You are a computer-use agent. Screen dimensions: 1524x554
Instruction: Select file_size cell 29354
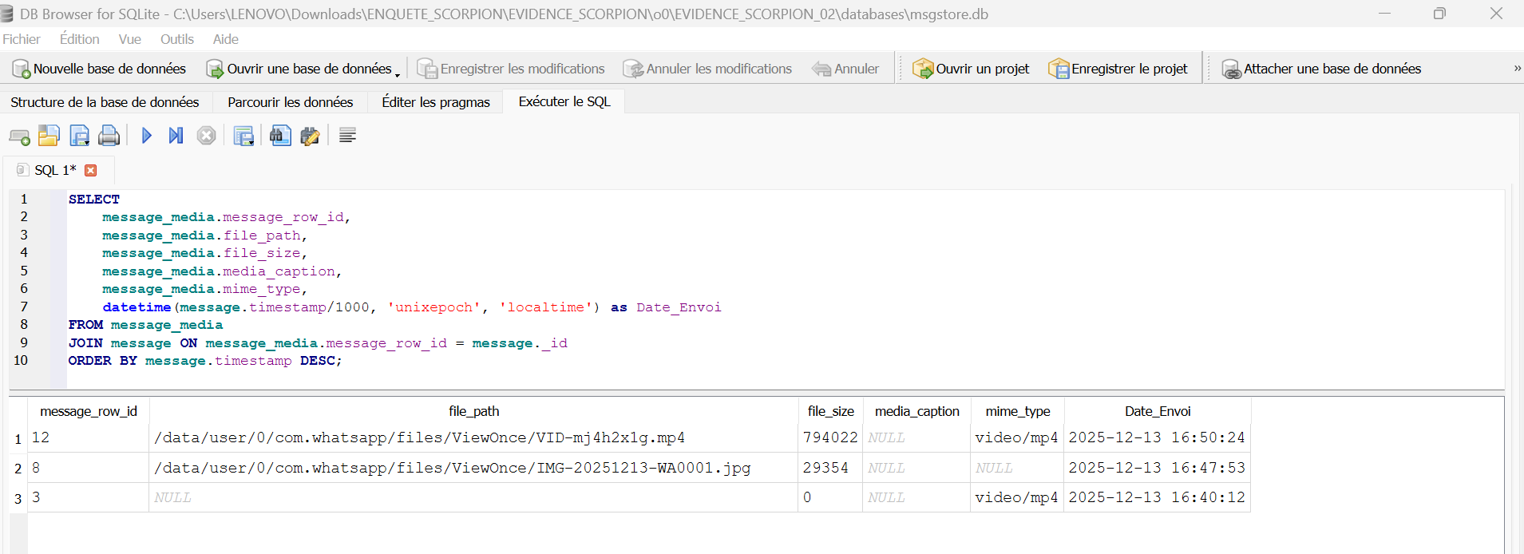pyautogui.click(x=830, y=468)
